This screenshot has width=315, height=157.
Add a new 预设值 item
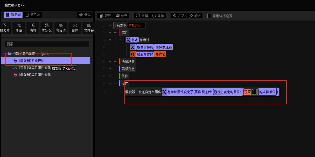[x=61, y=28]
